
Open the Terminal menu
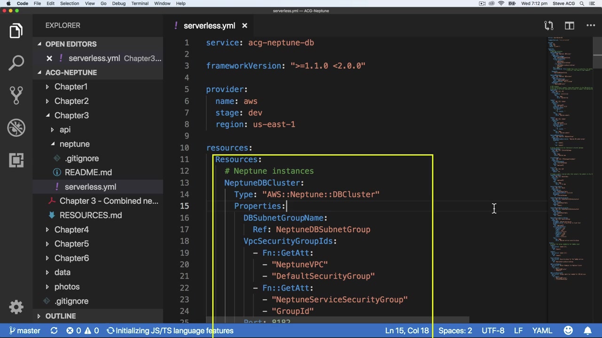click(140, 3)
